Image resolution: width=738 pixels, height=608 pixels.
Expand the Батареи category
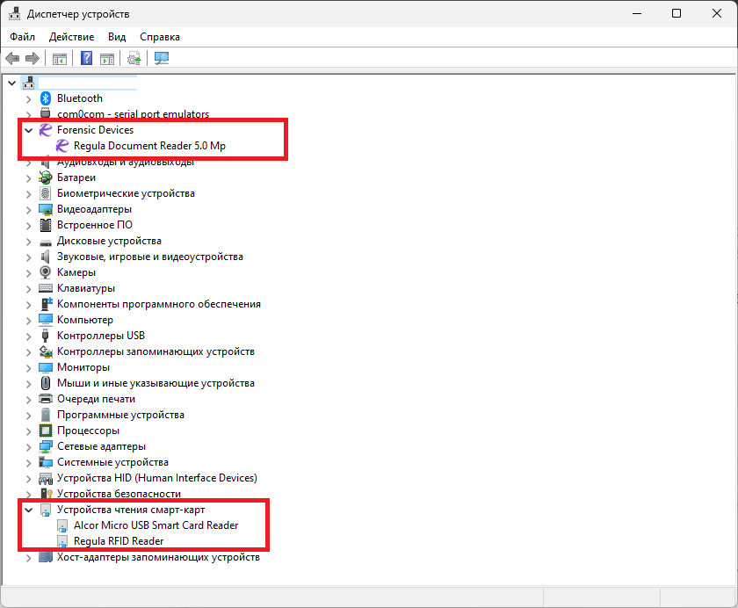click(x=29, y=177)
